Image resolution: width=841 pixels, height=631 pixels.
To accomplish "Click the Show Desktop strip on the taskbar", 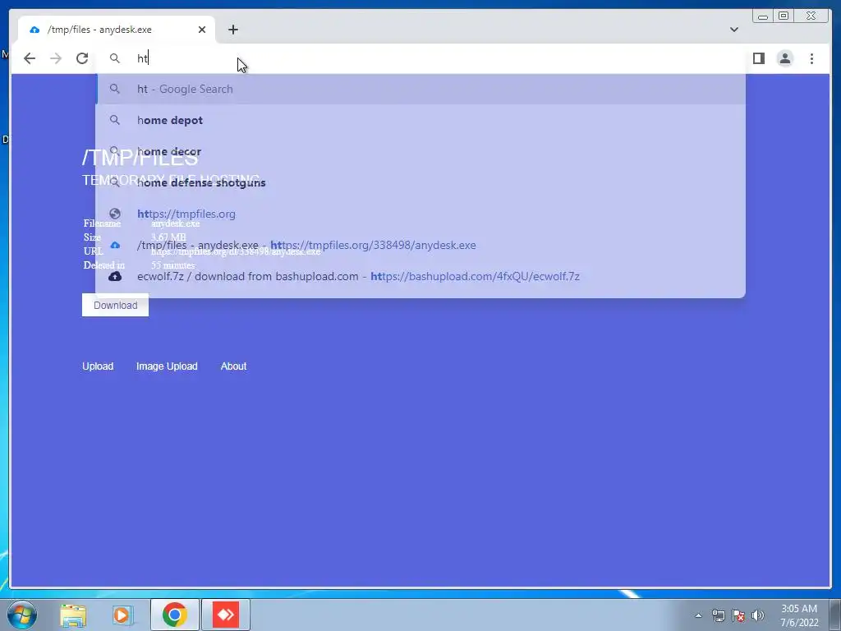I will click(835, 615).
